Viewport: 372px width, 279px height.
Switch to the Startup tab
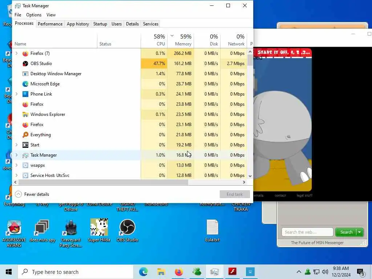pos(100,24)
